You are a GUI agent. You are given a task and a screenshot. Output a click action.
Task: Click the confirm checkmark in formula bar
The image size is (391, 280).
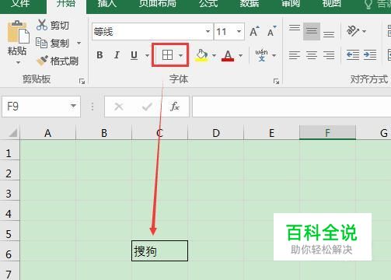(147, 107)
